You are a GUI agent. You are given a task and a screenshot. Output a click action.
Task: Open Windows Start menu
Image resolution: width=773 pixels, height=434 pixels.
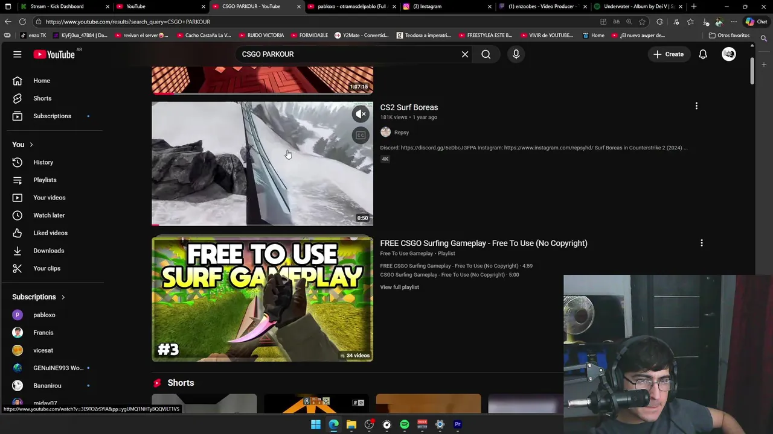point(316,424)
